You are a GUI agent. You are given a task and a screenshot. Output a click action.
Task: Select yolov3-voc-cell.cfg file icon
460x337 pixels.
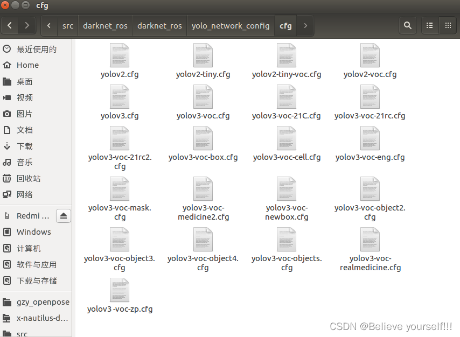click(287, 138)
